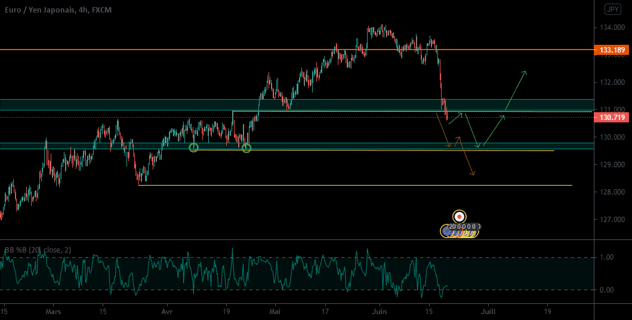Image resolution: width=632 pixels, height=320 pixels.
Task: Click the Avr label on time axis
Action: click(166, 311)
